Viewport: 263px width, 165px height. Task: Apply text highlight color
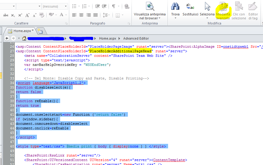(51, 15)
